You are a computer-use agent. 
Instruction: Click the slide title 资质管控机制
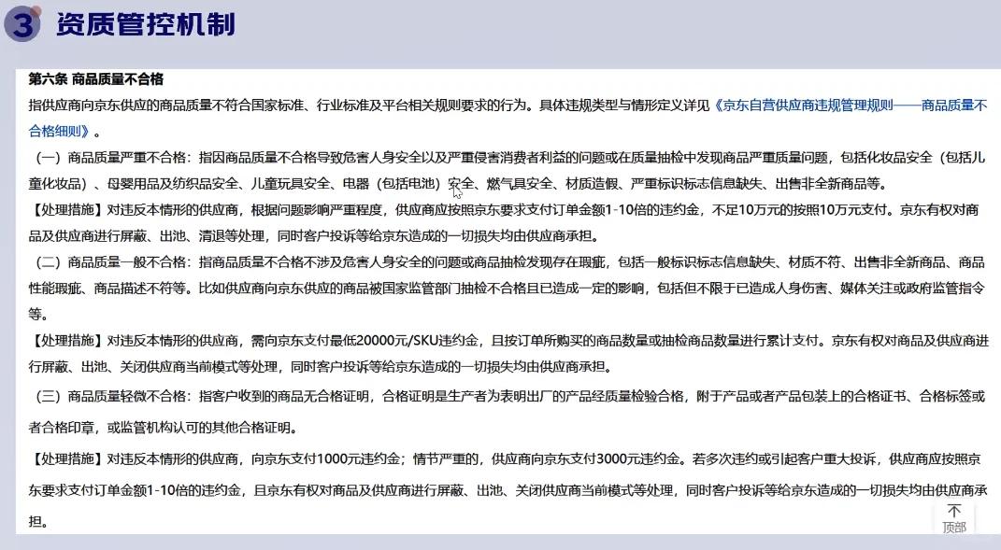point(146,24)
